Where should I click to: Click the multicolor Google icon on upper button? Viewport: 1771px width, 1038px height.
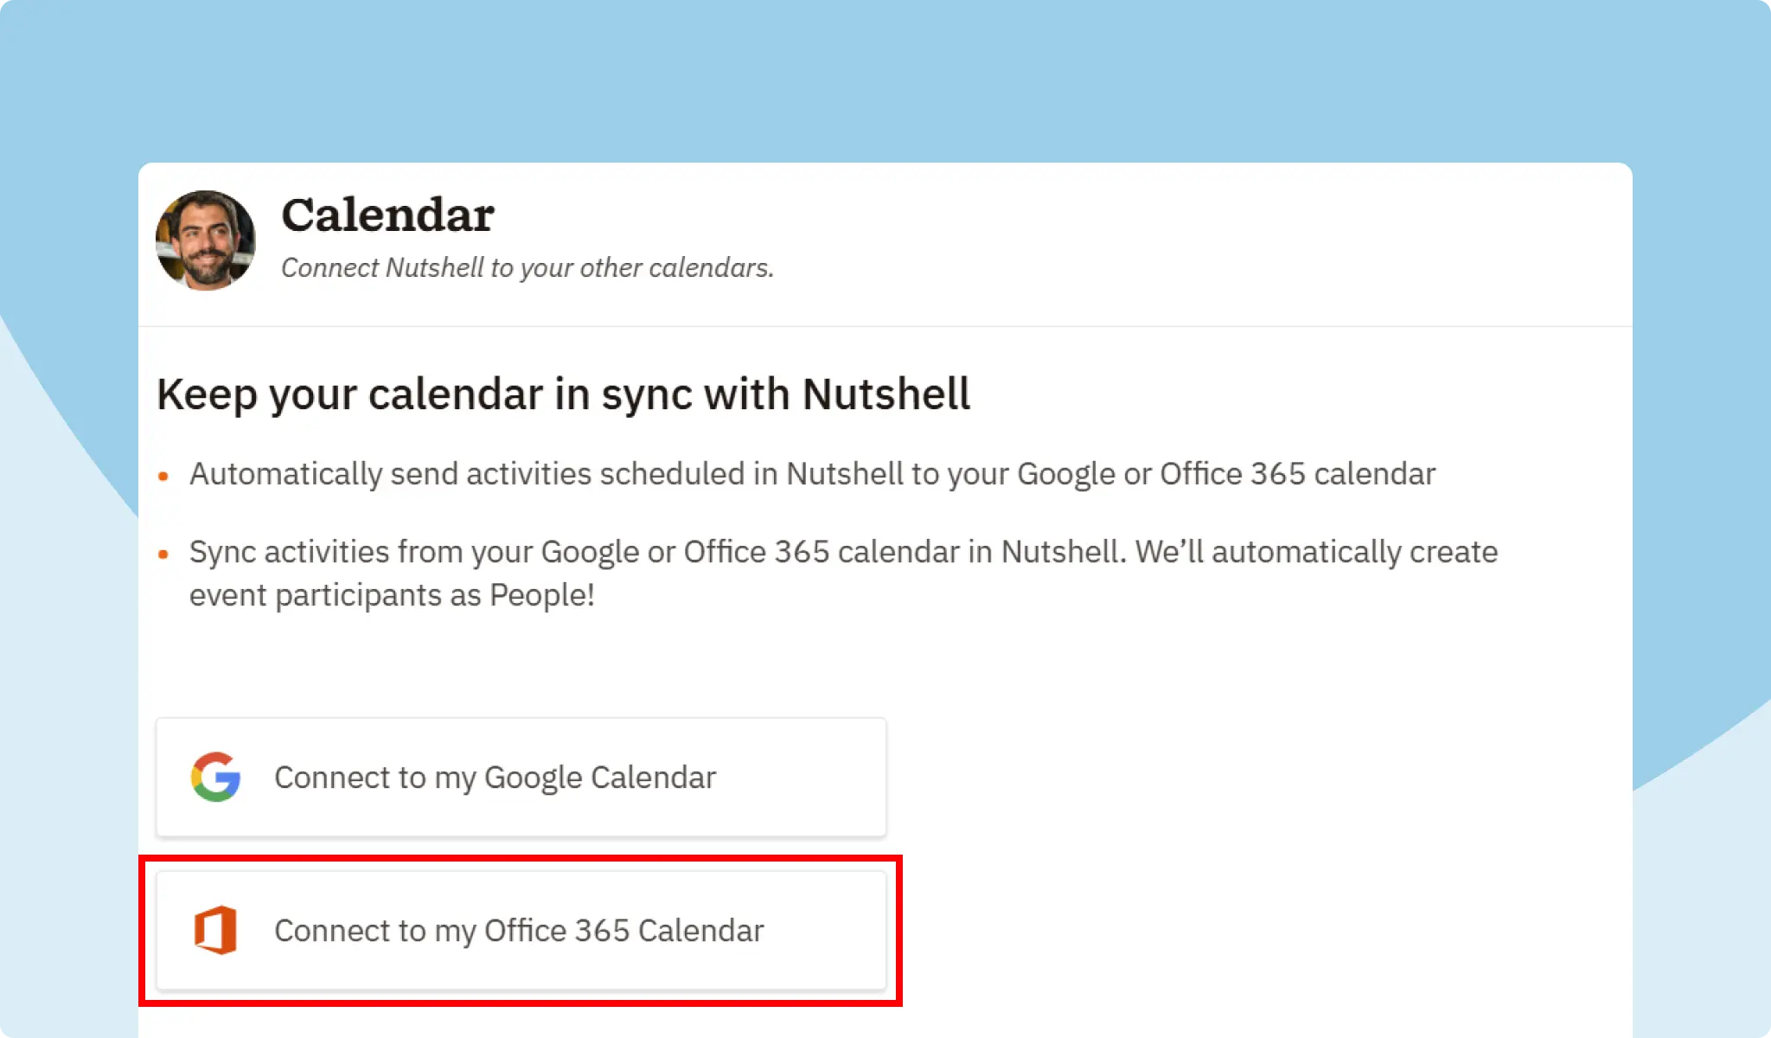(216, 778)
